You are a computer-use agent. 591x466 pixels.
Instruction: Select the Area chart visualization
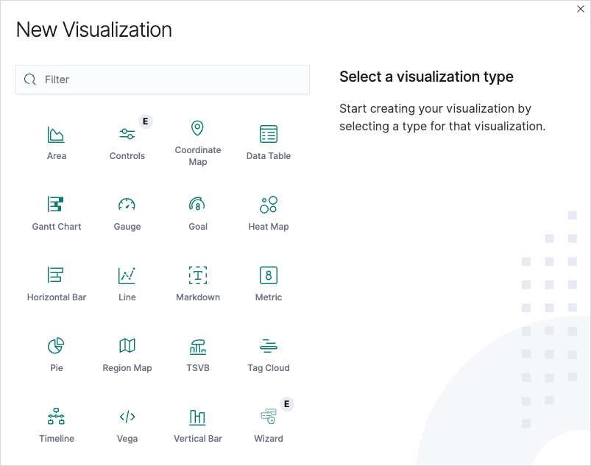[57, 143]
